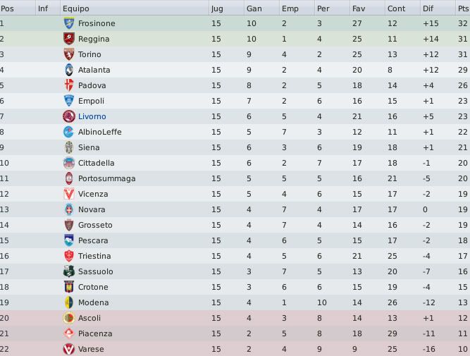Click the Modena yellow-blue badge
Viewport: 470px width, 356px height.
click(x=69, y=302)
